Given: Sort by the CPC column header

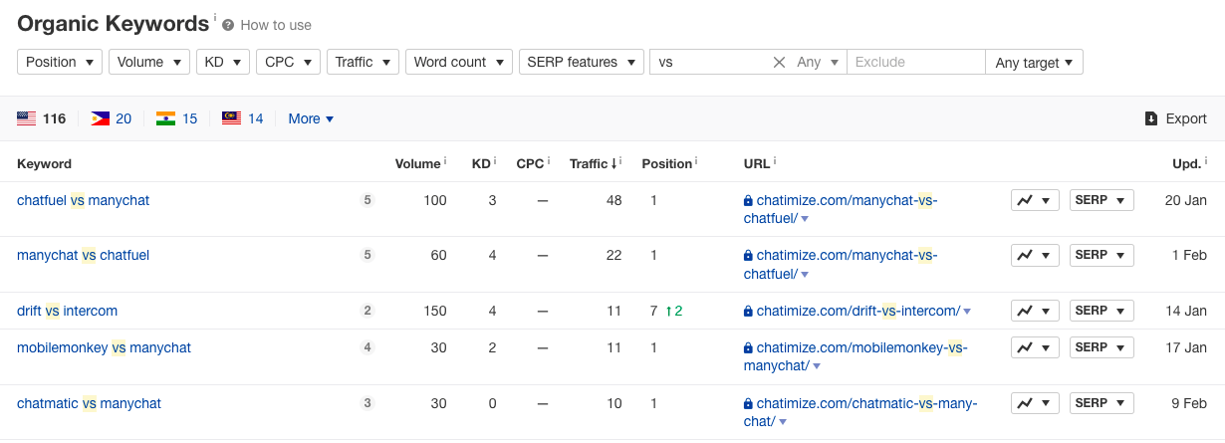Looking at the screenshot, I should 532,163.
